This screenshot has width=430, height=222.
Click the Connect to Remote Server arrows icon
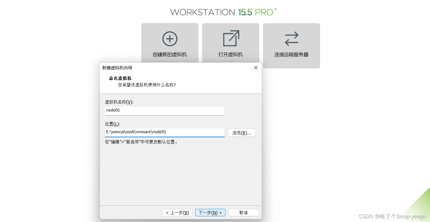click(292, 39)
